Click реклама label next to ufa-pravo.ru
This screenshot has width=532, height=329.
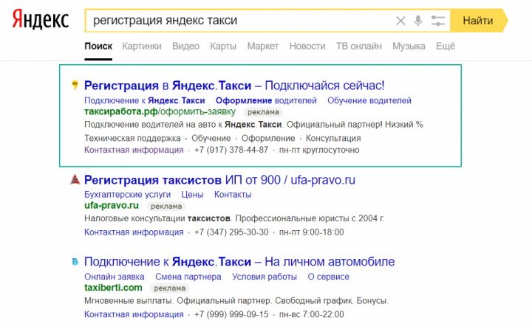[166, 206]
